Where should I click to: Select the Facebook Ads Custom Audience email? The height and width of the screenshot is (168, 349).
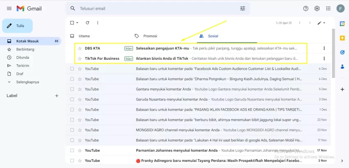(x=72, y=69)
